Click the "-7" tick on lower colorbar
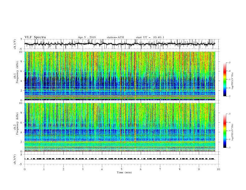246x190 pixels. point(229,147)
